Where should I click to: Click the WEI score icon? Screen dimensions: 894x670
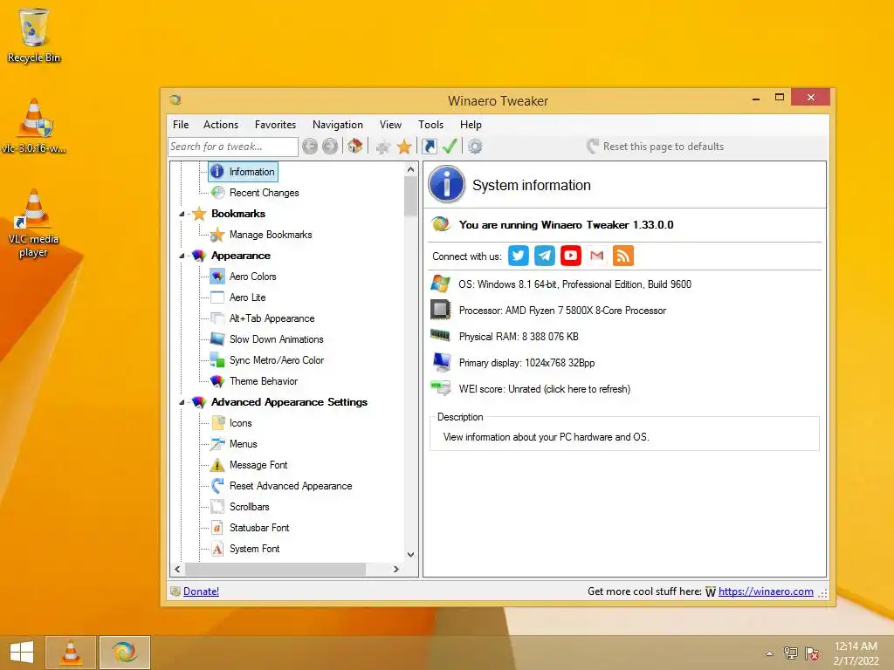point(441,388)
